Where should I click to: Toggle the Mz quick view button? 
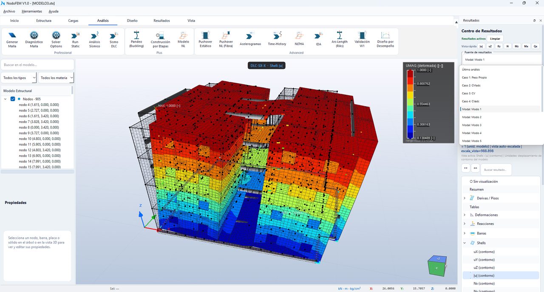[516, 46]
